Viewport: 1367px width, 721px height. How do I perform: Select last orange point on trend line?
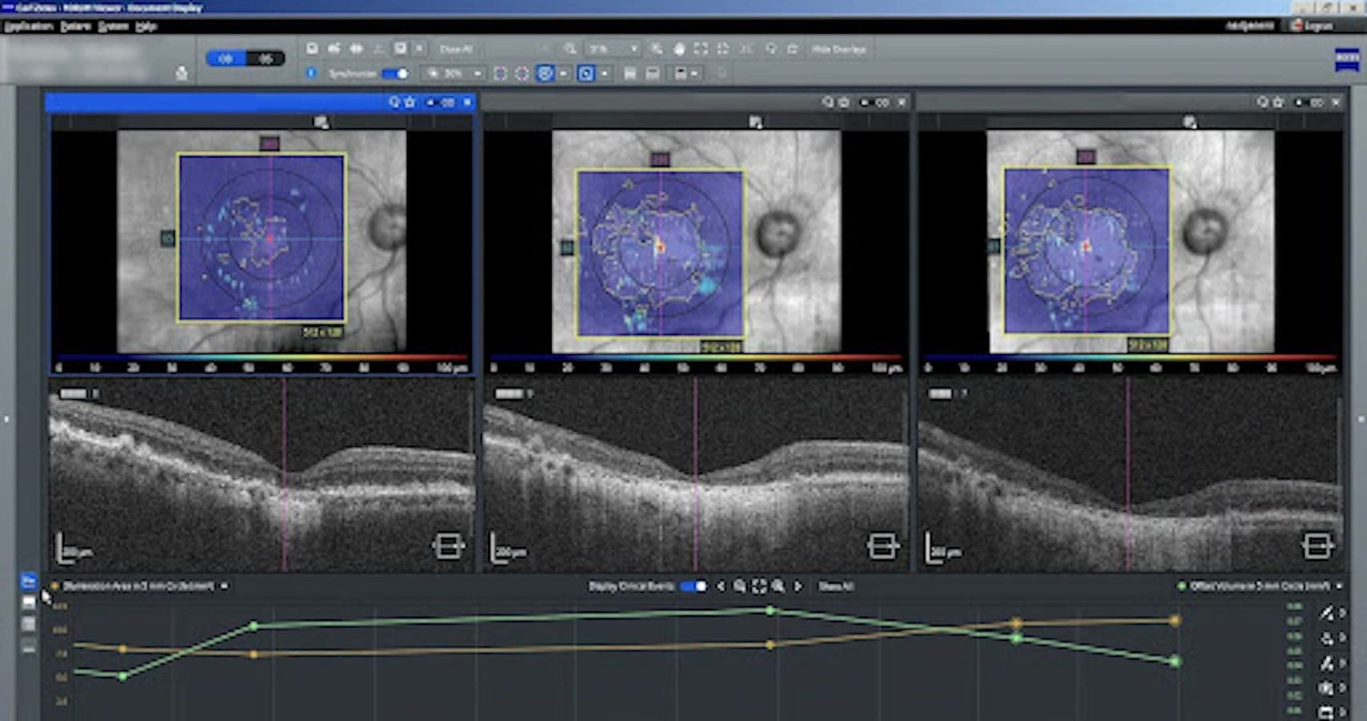[1175, 620]
